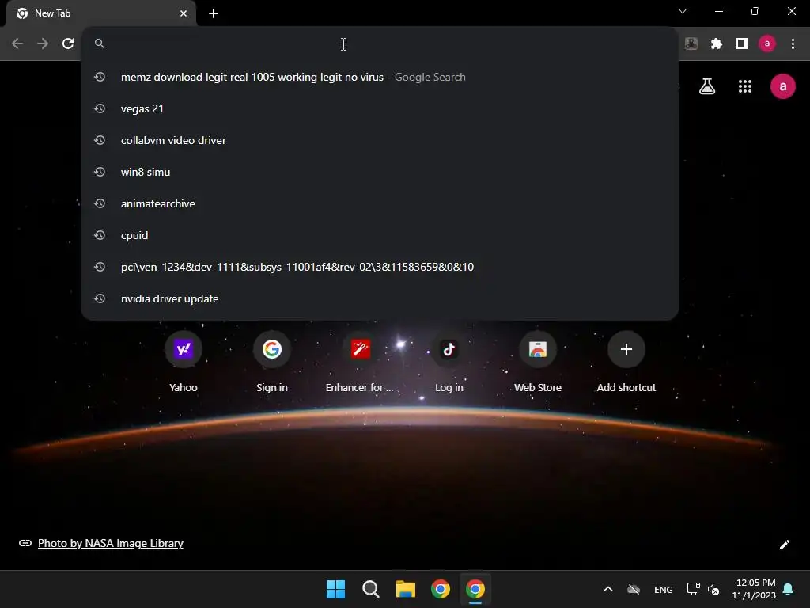This screenshot has height=608, width=810.
Task: Select the New Tab tab
Action: click(100, 13)
